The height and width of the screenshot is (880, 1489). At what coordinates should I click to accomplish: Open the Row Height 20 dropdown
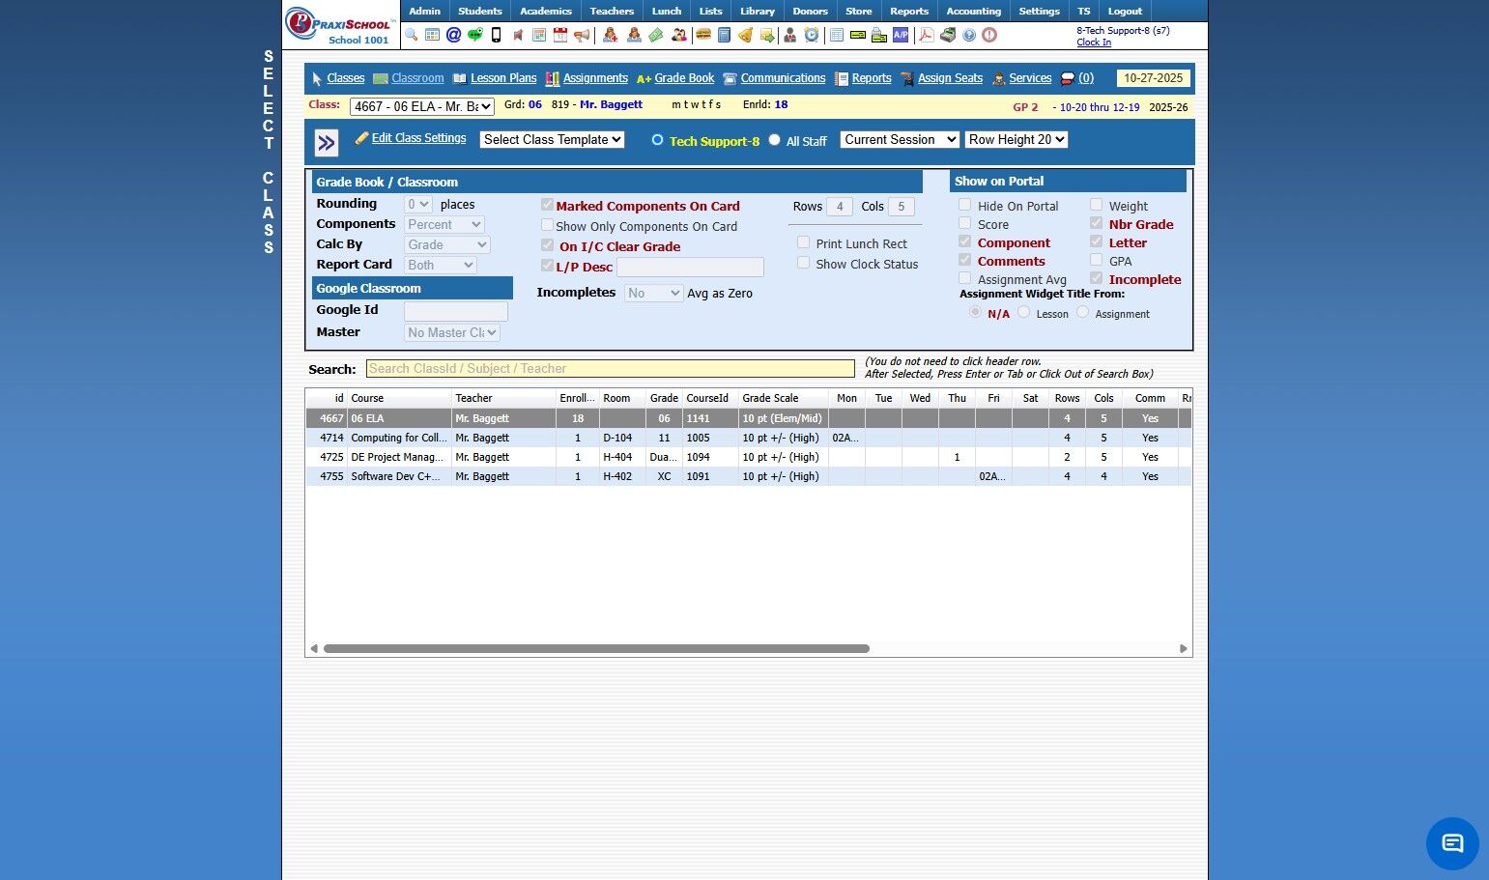click(1017, 139)
